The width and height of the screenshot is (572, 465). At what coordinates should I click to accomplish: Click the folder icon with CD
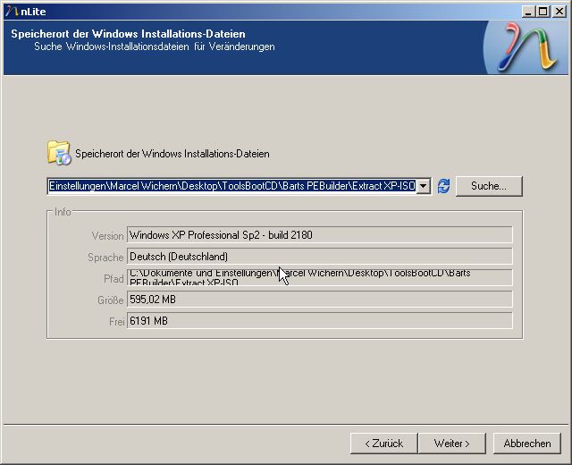pyautogui.click(x=59, y=153)
